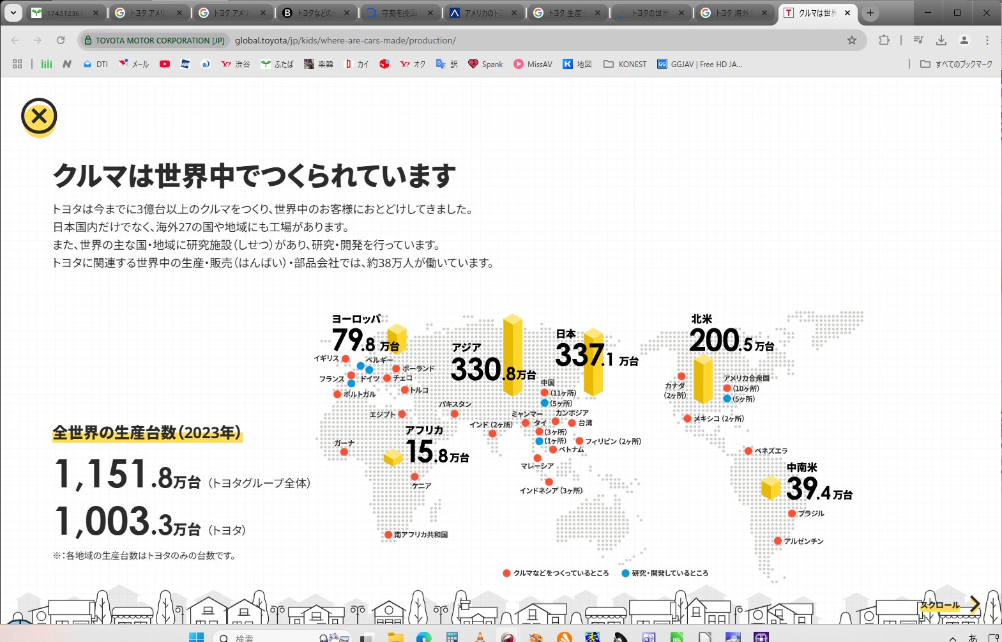Click the インドネシア (3ヶ所) label
The image size is (1002, 642).
coord(550,491)
